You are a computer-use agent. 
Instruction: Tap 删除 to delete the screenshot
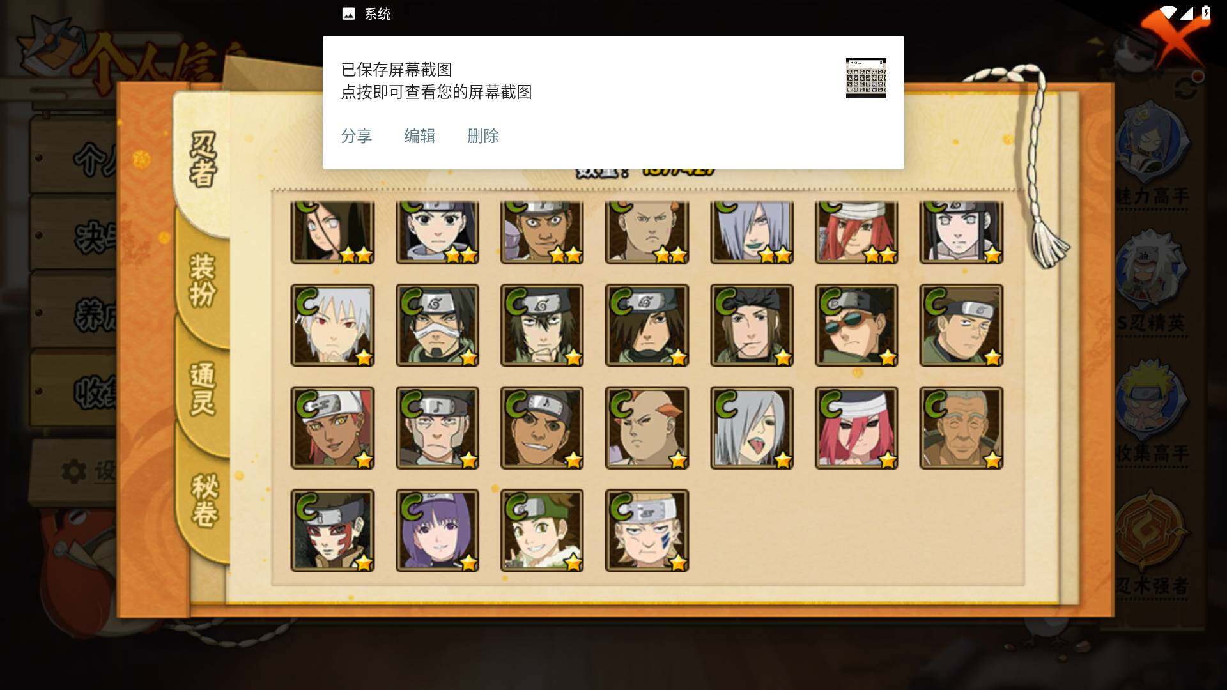coord(483,136)
